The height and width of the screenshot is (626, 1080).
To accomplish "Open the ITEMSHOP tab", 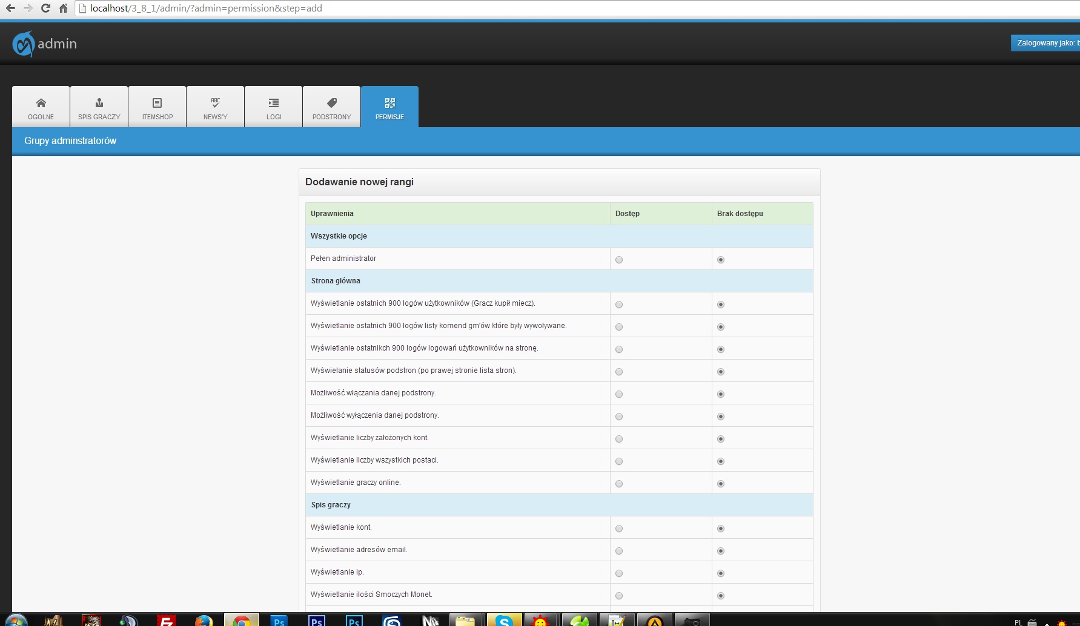I will 157,107.
